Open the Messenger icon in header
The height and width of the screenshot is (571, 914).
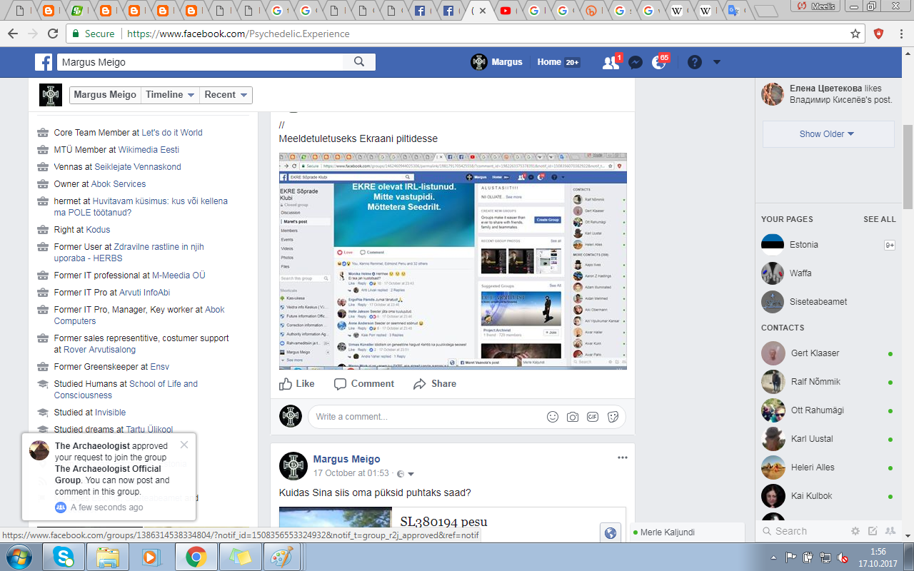tap(635, 62)
